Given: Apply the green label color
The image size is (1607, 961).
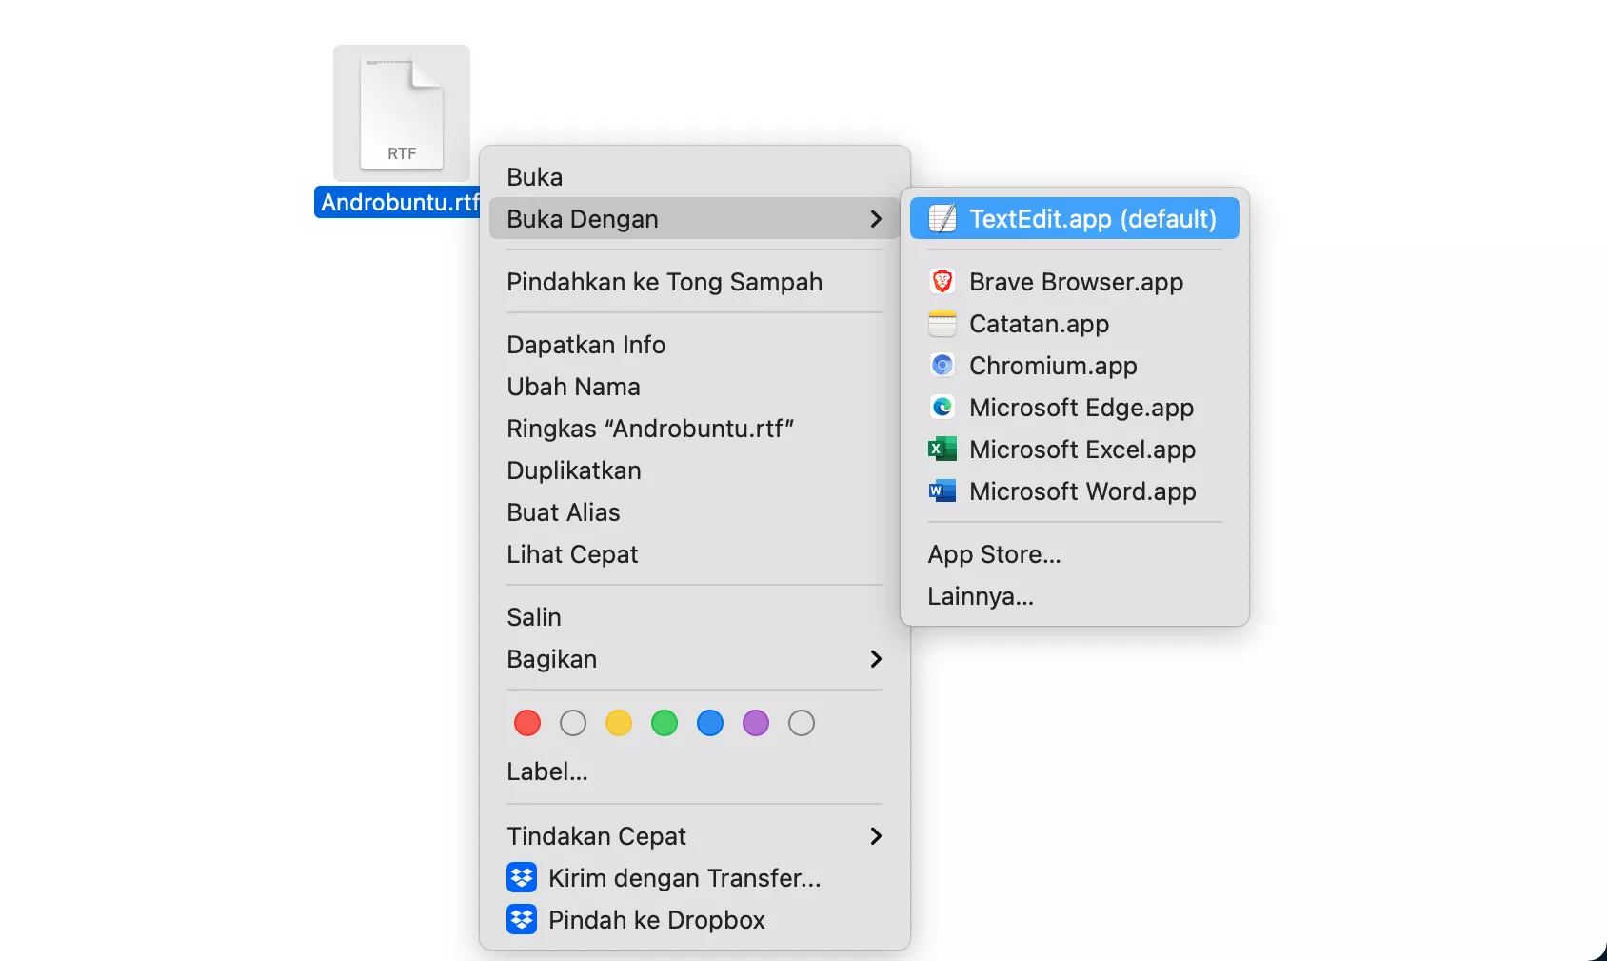Looking at the screenshot, I should tap(664, 722).
